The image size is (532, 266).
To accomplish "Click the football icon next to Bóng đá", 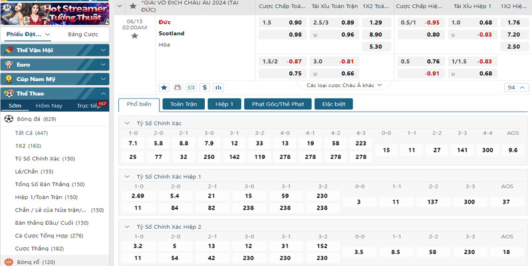I will click(x=9, y=119).
